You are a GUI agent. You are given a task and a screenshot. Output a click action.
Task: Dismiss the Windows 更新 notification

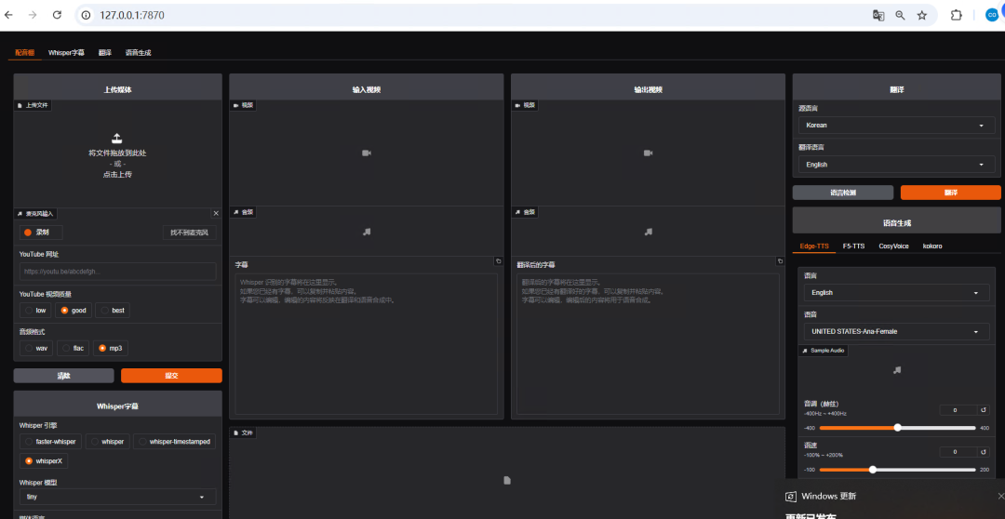1000,496
